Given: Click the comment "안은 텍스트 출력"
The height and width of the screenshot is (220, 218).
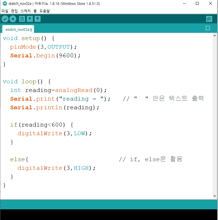Looking at the screenshot, I should pyautogui.click(x=178, y=98).
